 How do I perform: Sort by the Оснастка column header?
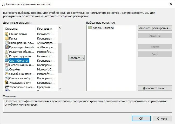pos(20,29)
